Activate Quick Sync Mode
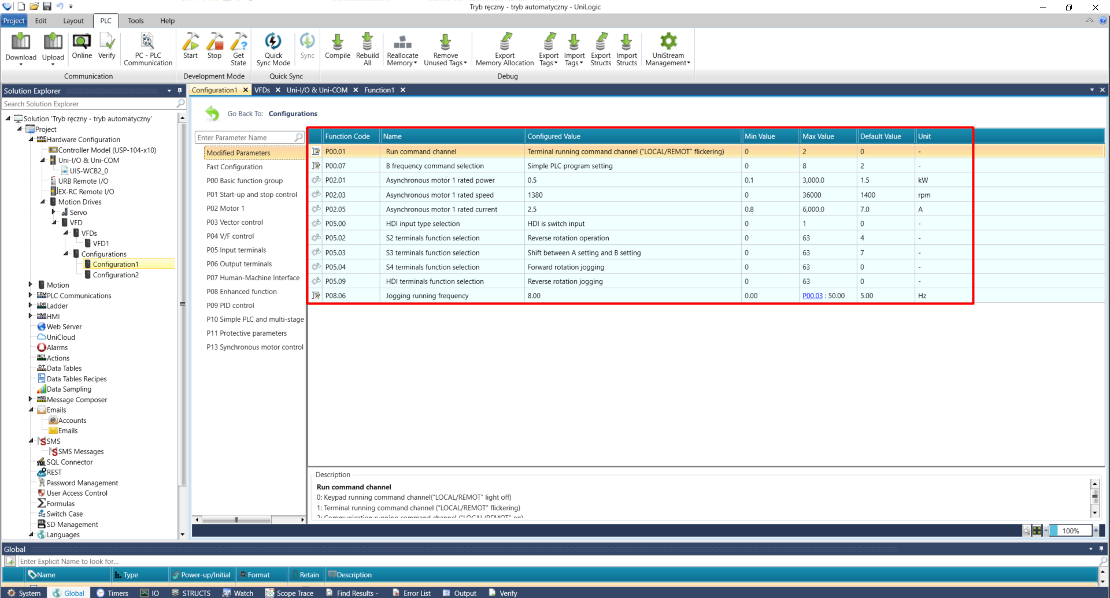 coord(273,49)
